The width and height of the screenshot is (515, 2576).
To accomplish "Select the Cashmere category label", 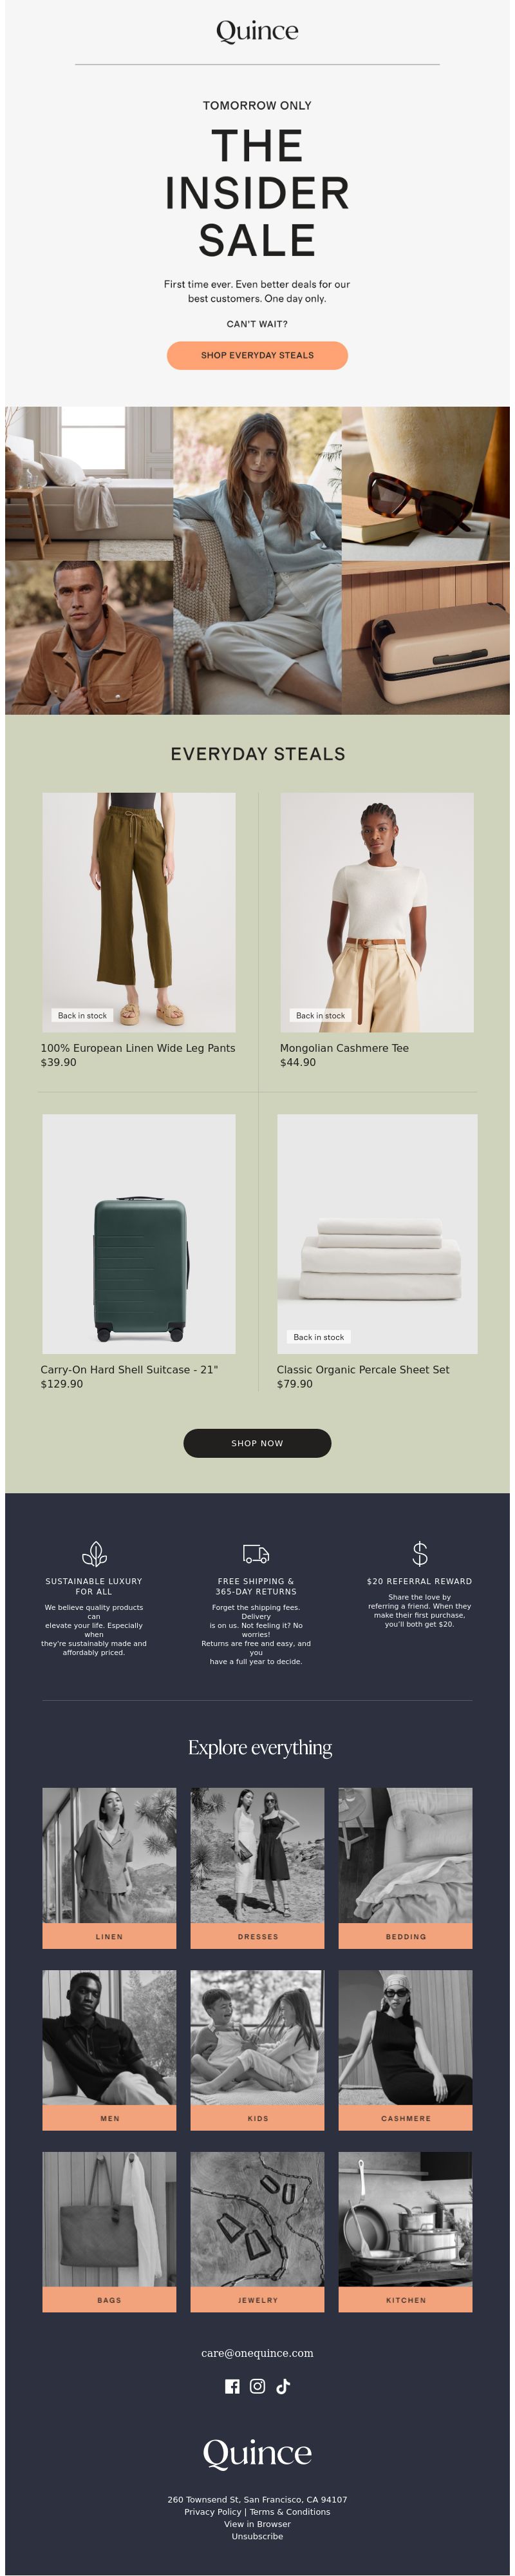I will (405, 2118).
